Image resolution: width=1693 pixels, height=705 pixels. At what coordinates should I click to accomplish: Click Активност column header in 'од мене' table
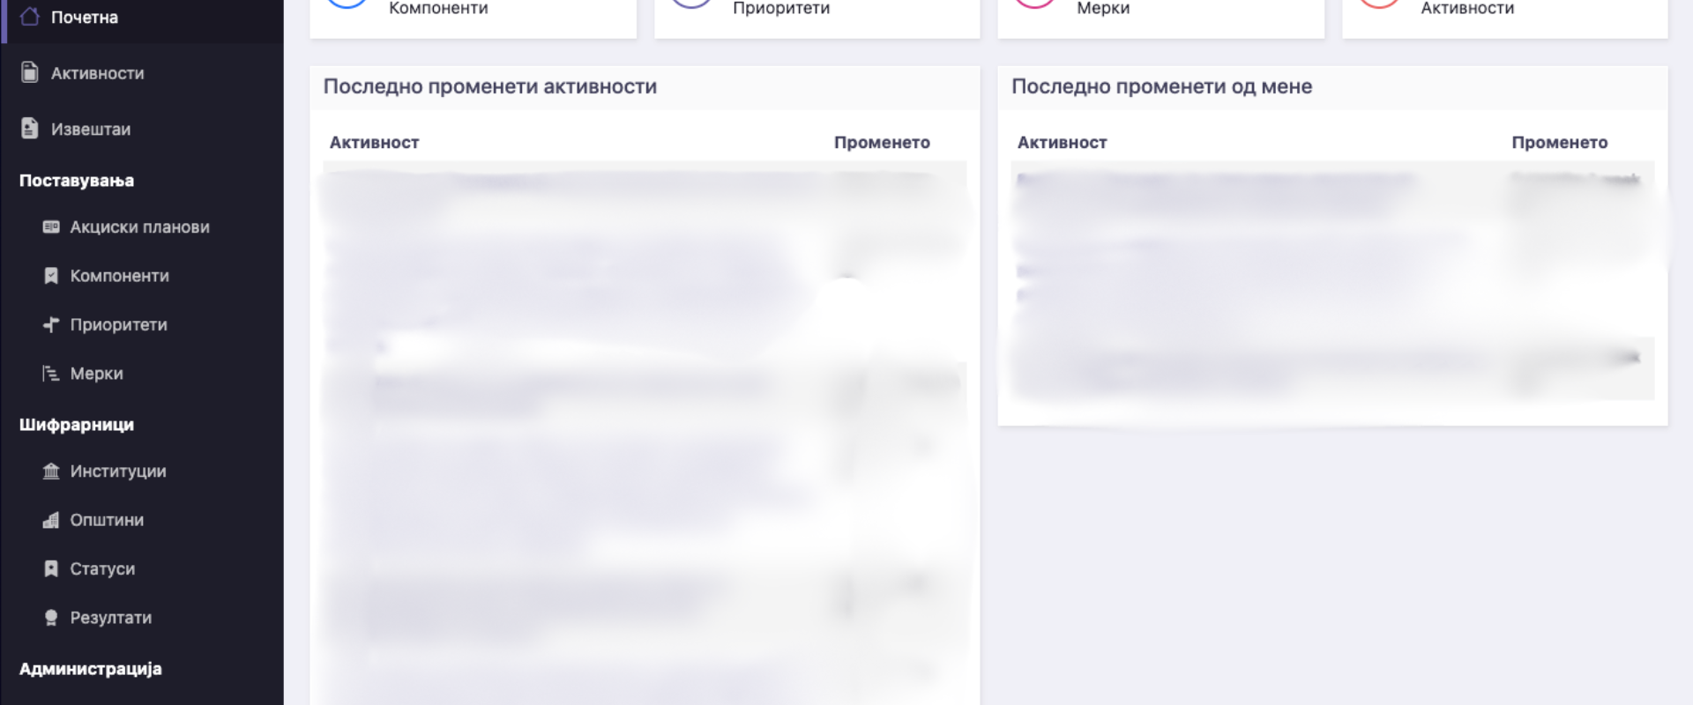click(x=1062, y=143)
